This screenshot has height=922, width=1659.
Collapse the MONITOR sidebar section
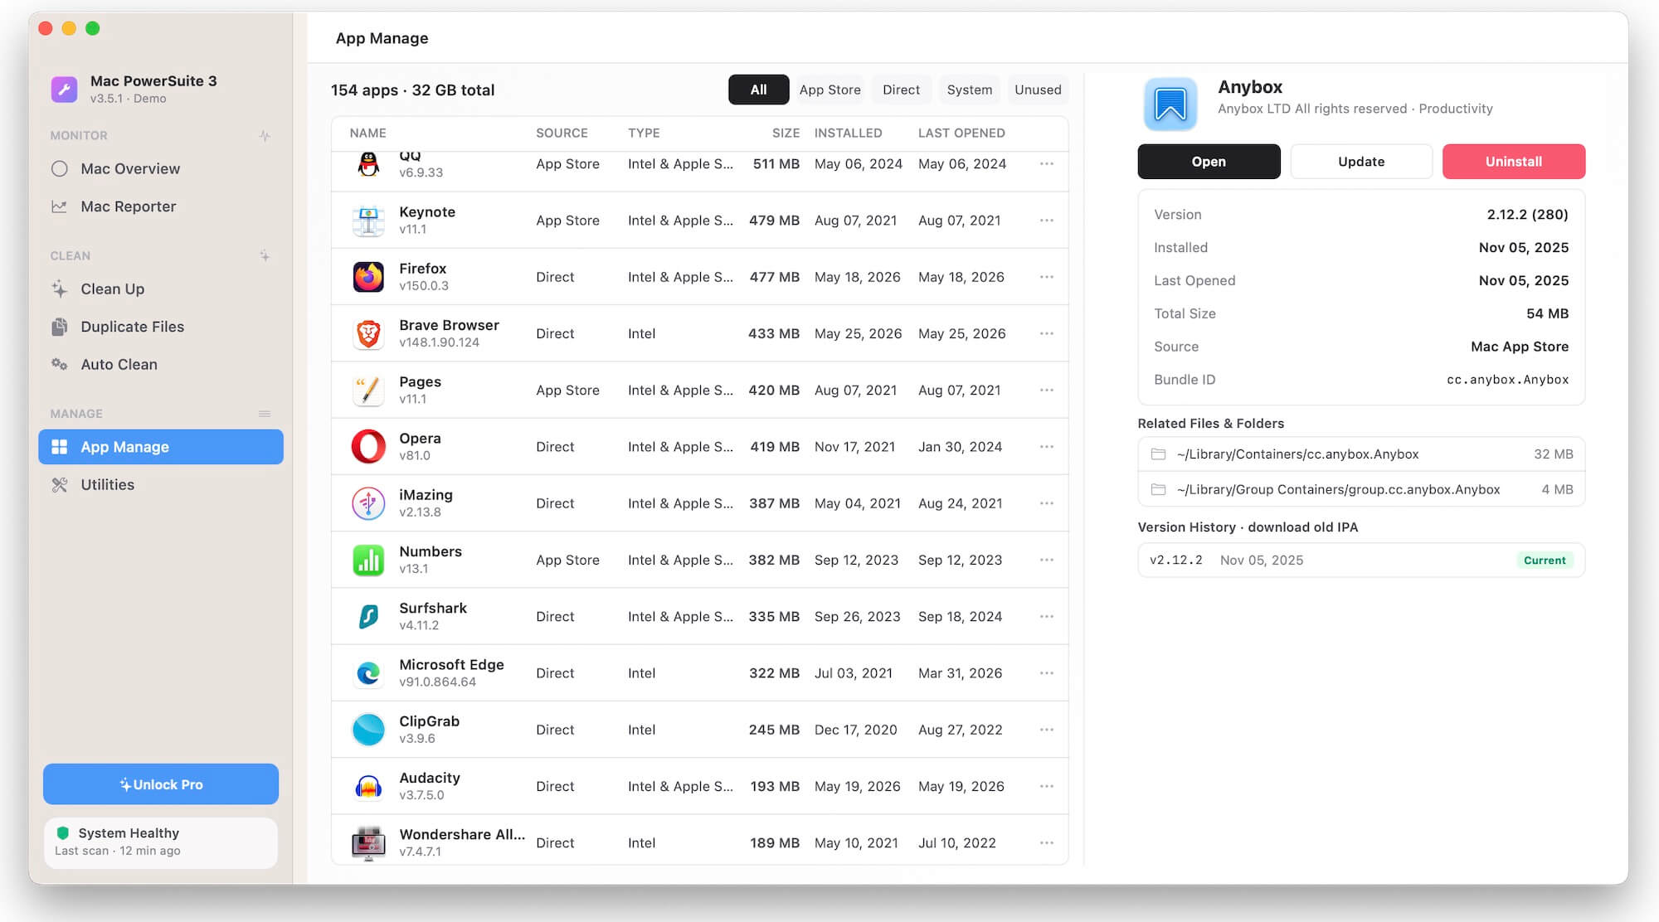click(x=265, y=135)
